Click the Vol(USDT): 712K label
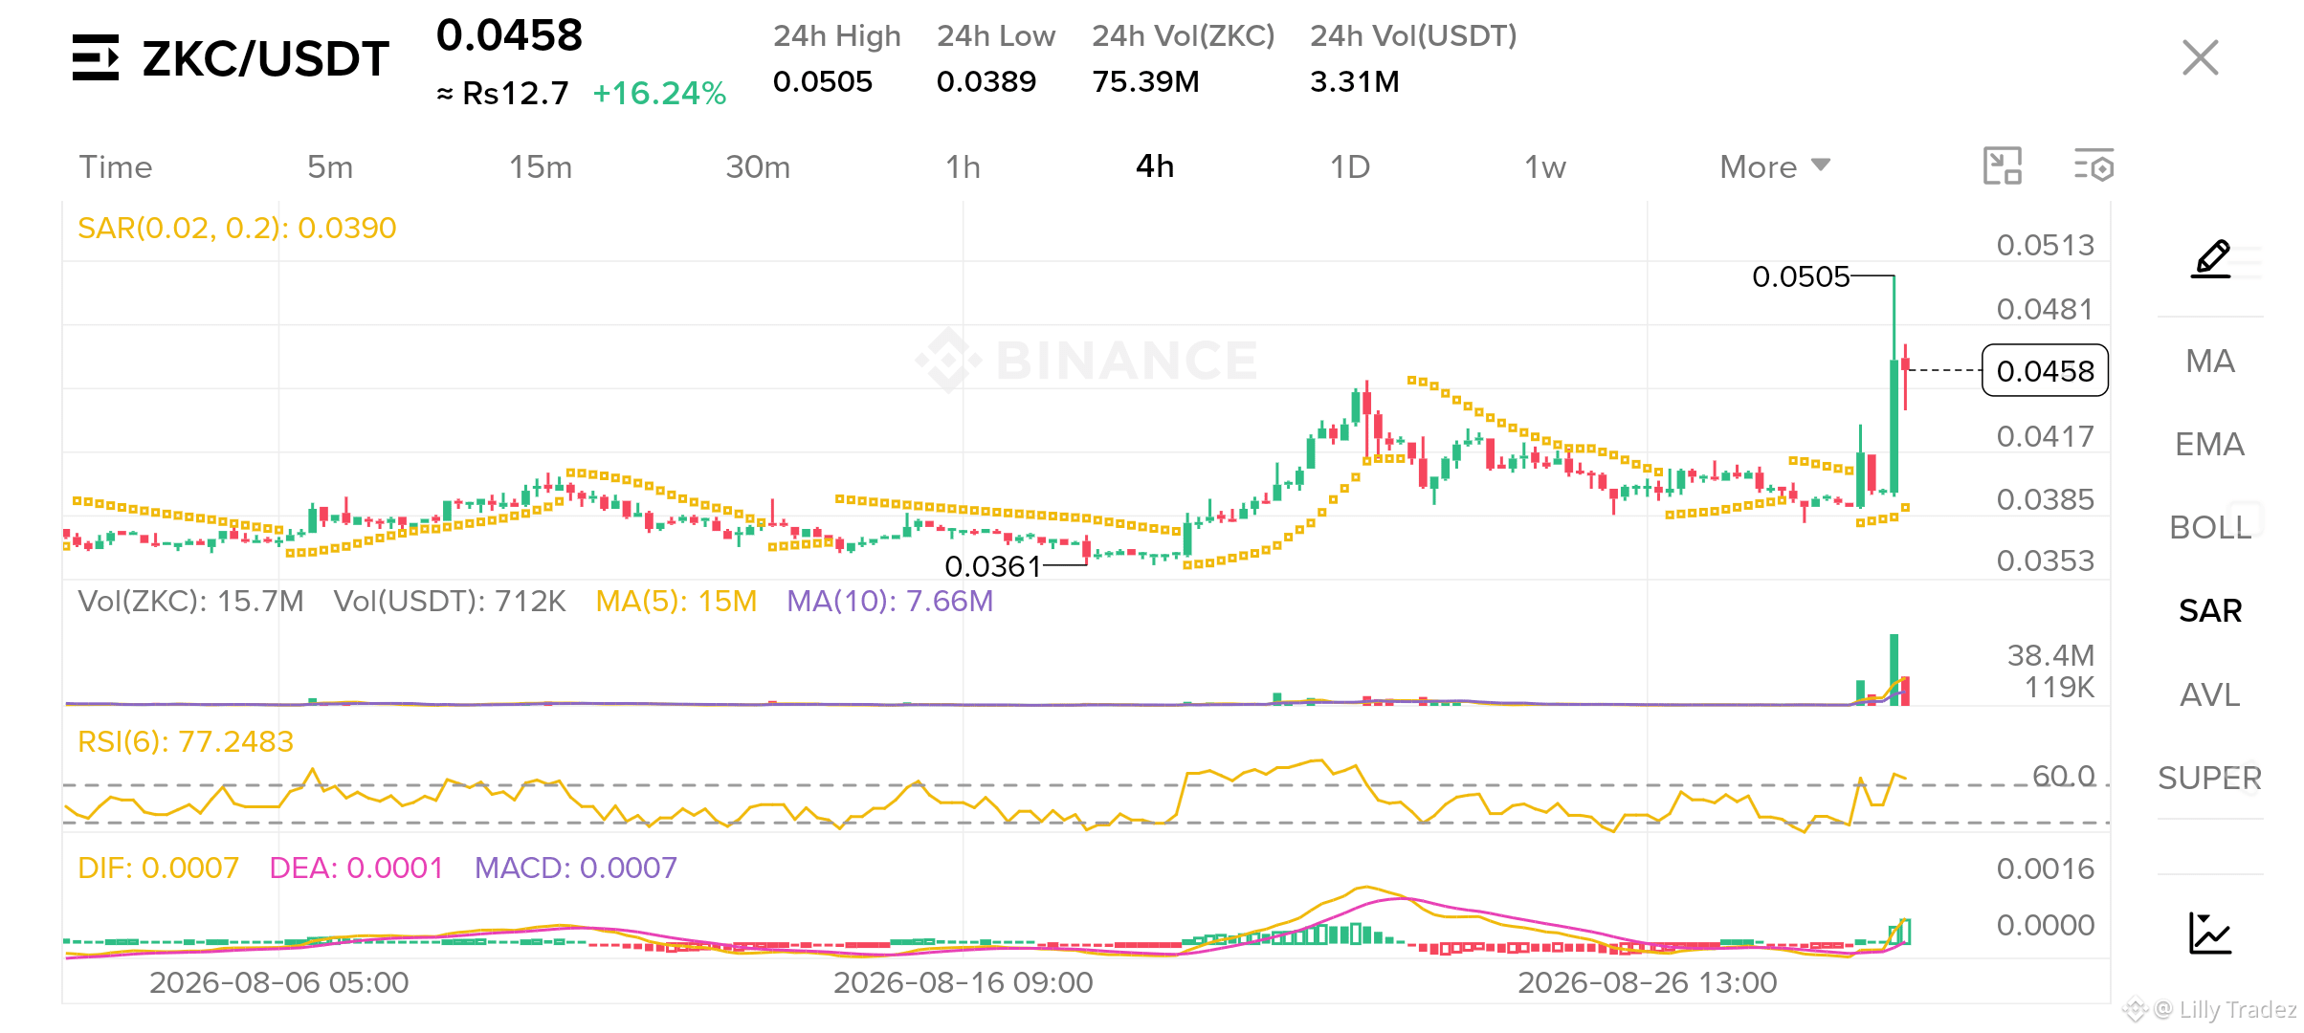 (450, 601)
